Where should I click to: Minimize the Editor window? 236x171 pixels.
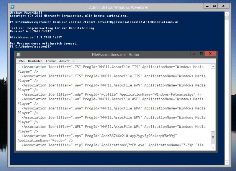click(x=194, y=53)
